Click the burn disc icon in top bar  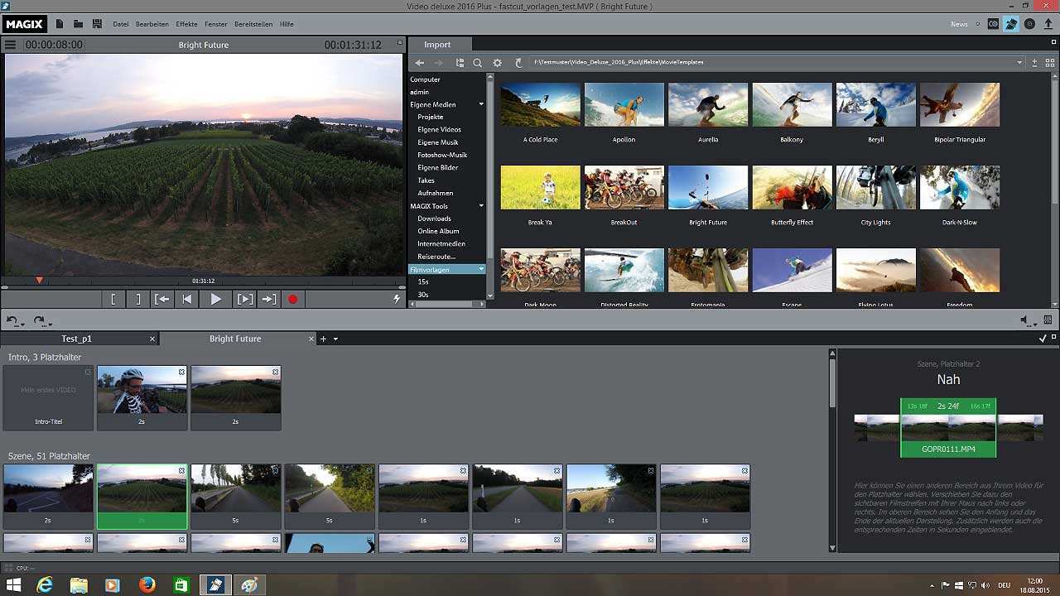click(x=1029, y=24)
